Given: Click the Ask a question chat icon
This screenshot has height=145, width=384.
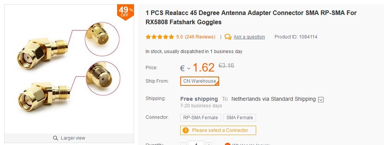Looking at the screenshot, I should click(x=228, y=37).
